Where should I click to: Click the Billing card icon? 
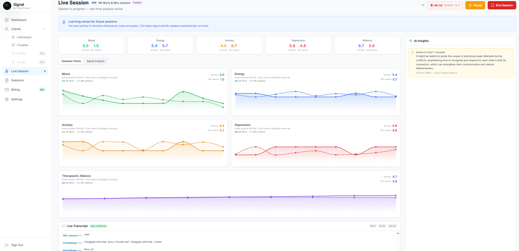click(x=7, y=90)
